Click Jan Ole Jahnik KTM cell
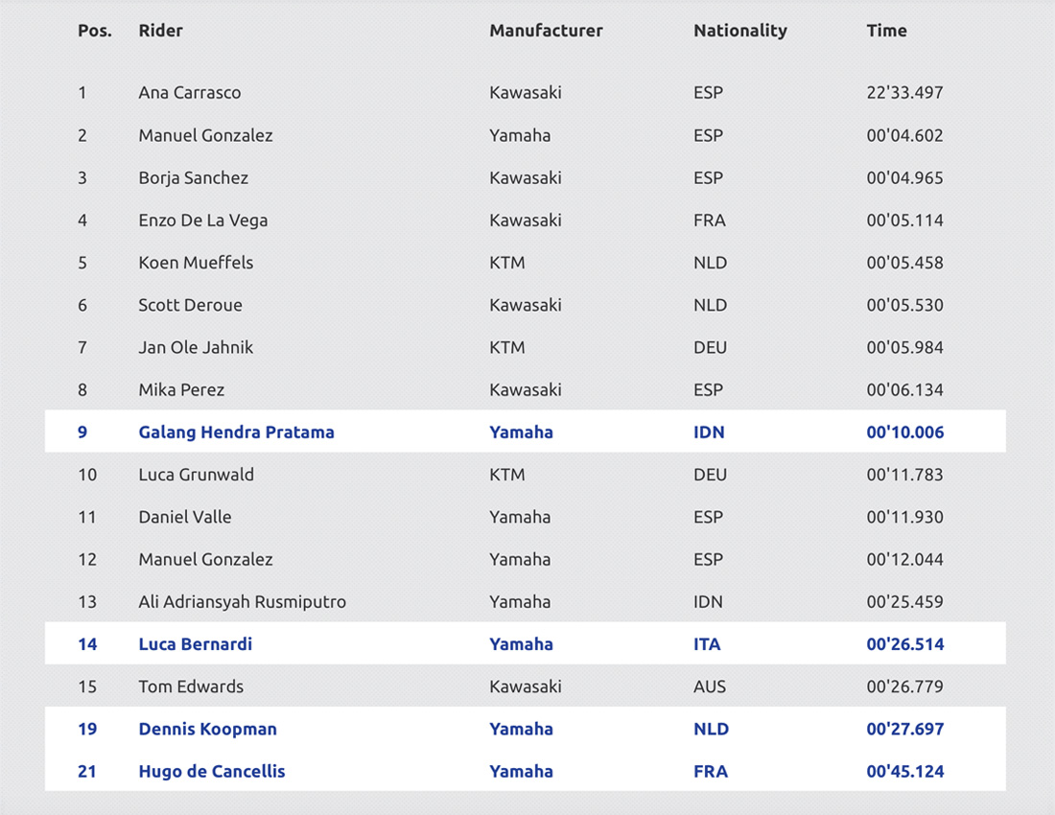 506,348
